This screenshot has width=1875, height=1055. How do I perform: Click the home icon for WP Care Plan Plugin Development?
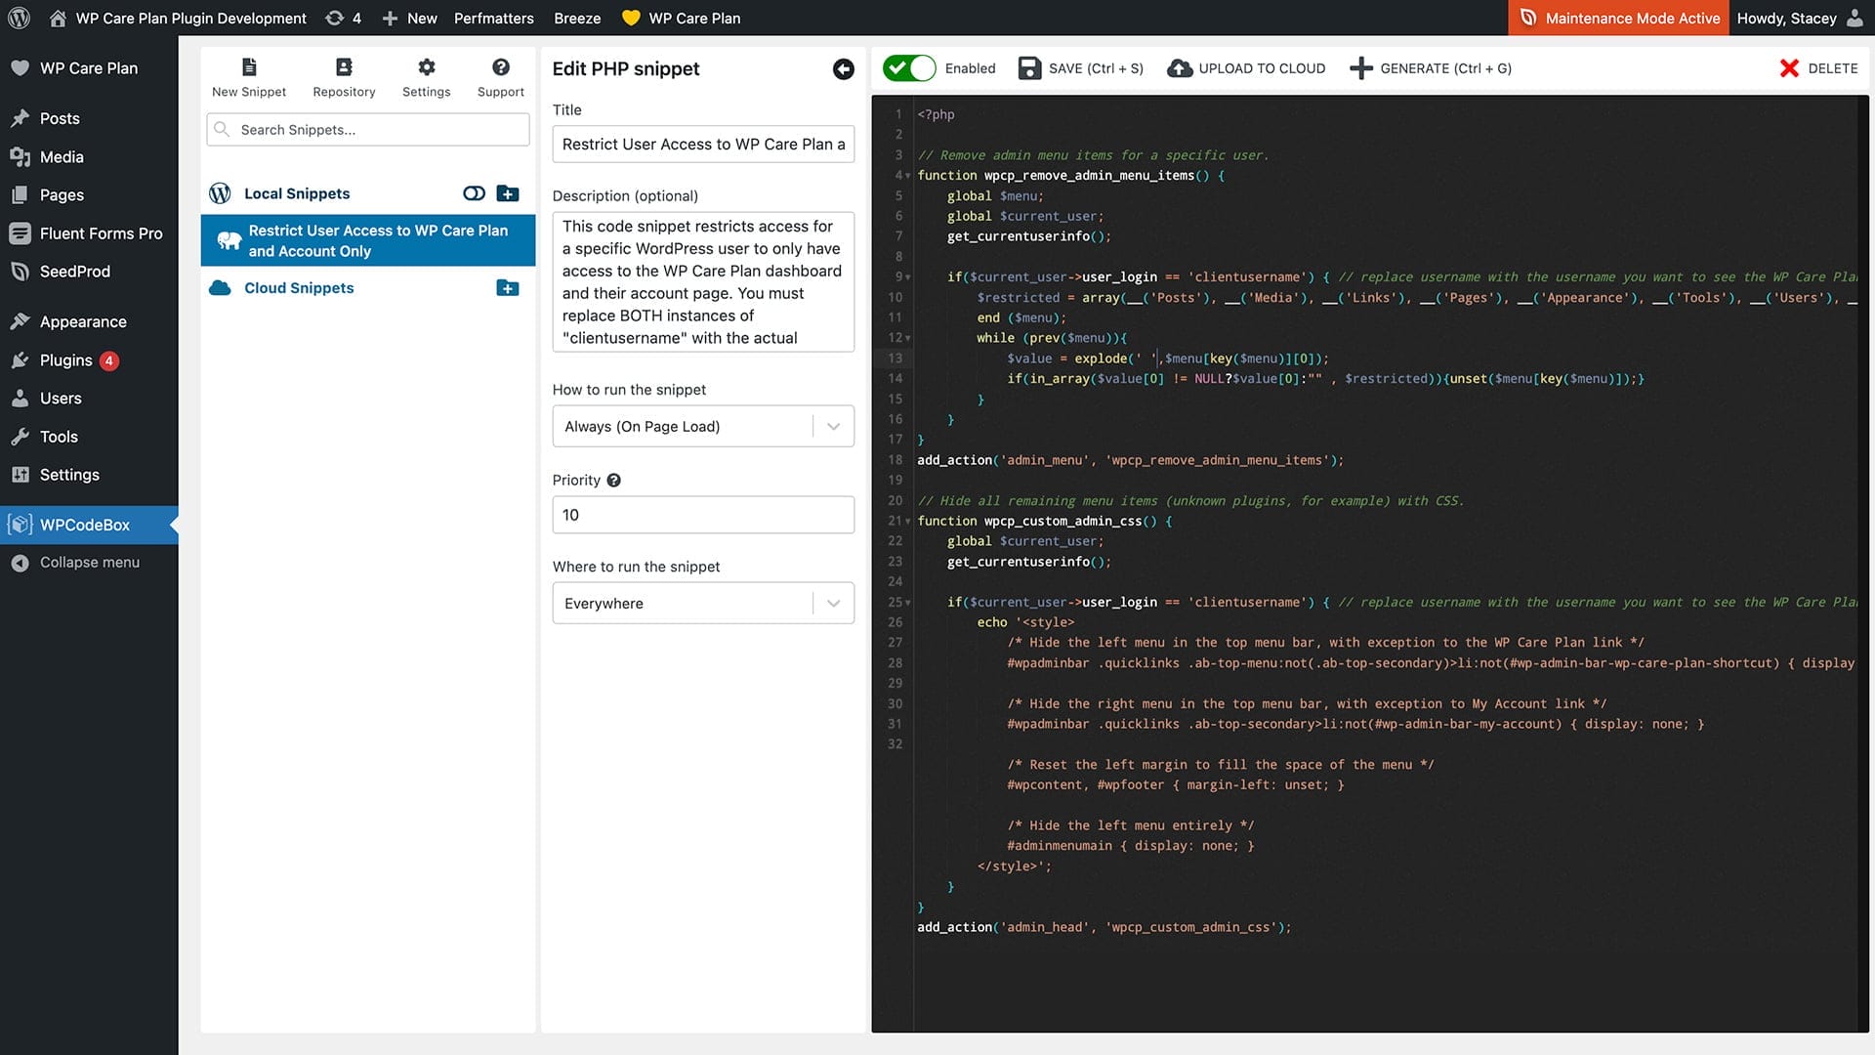58,18
